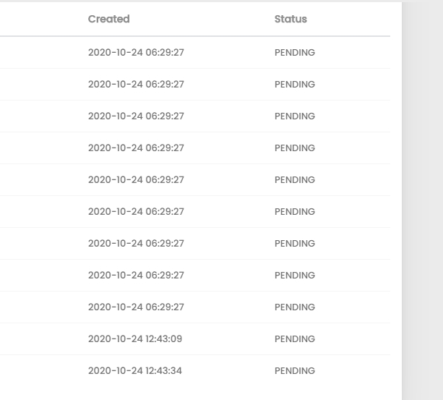Click the first row's PENDING status
Viewport: 443px width, 400px height.
pyautogui.click(x=295, y=52)
